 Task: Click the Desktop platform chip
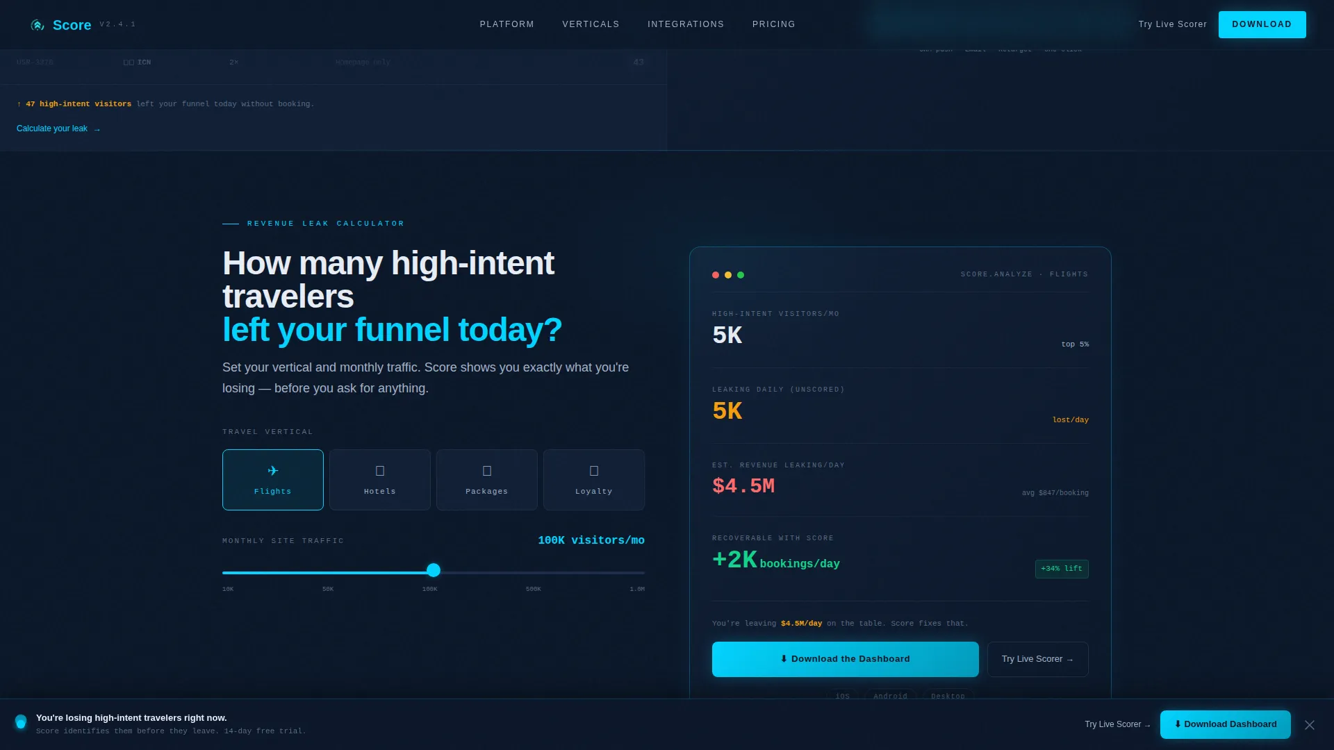point(948,695)
